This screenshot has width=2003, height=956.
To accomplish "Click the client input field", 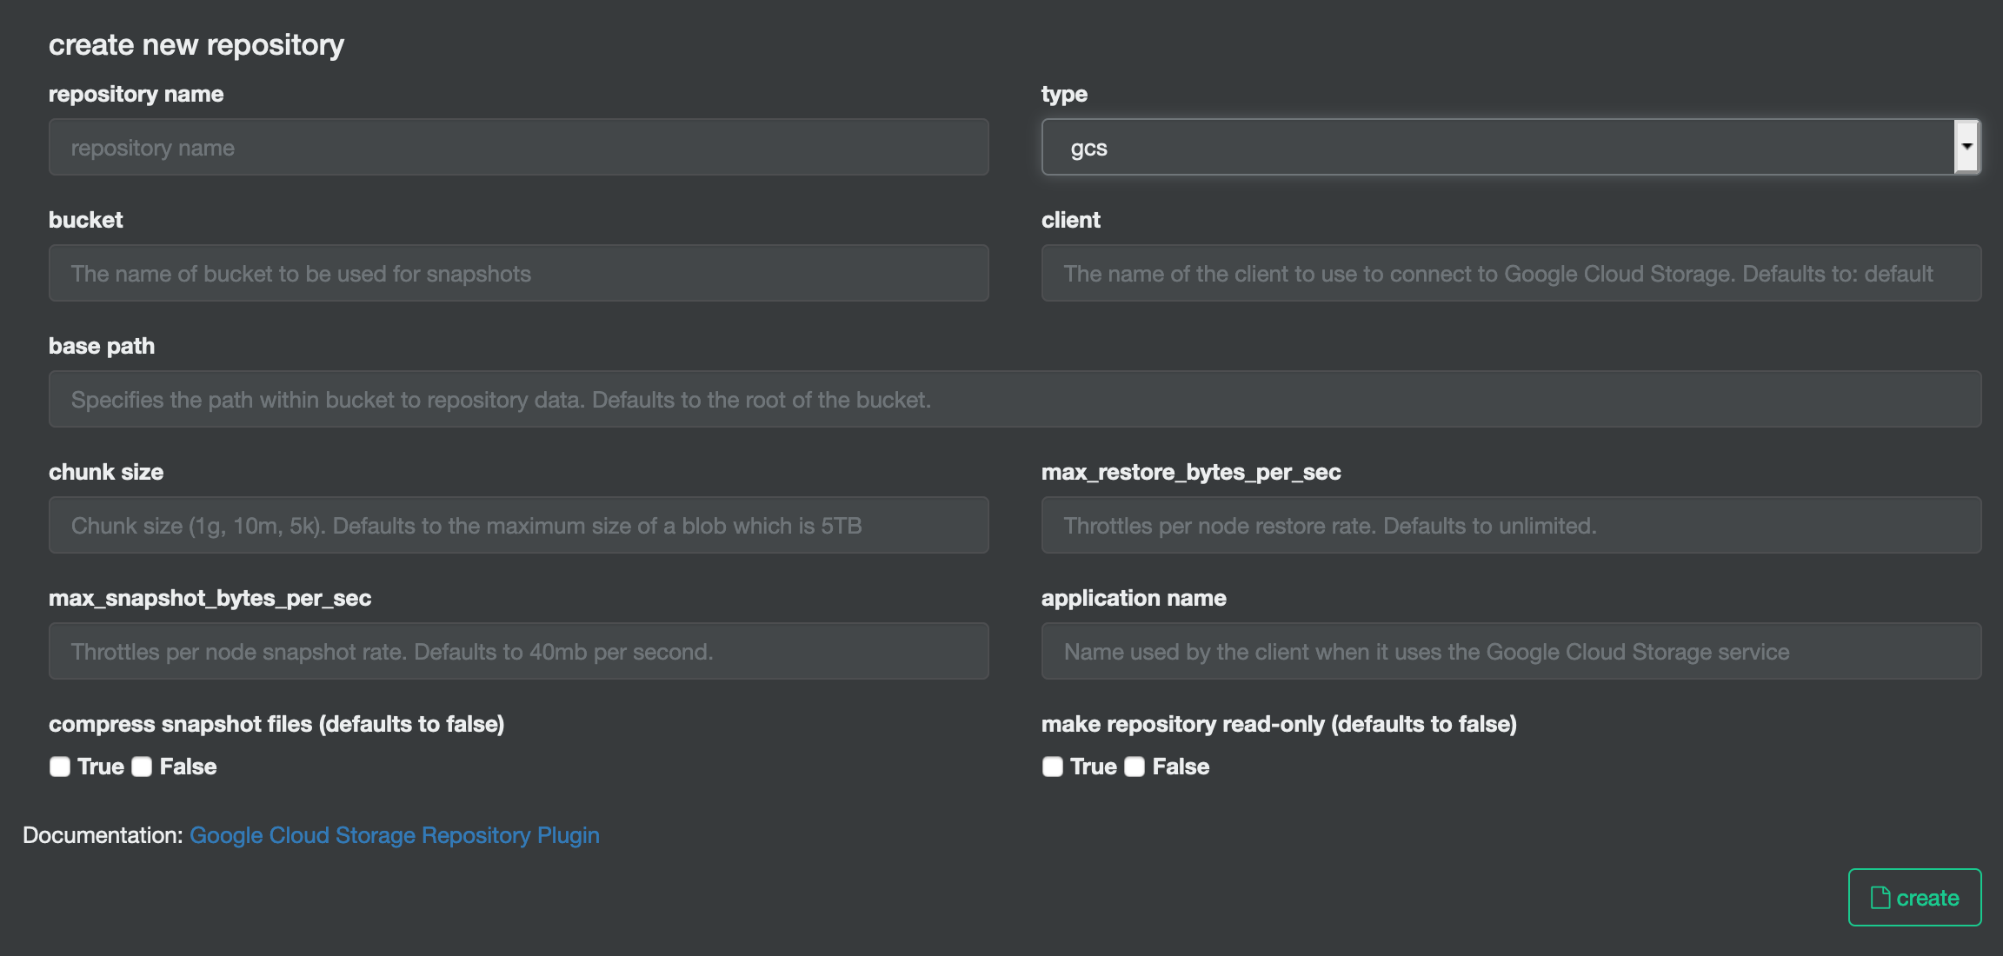I will (1511, 274).
